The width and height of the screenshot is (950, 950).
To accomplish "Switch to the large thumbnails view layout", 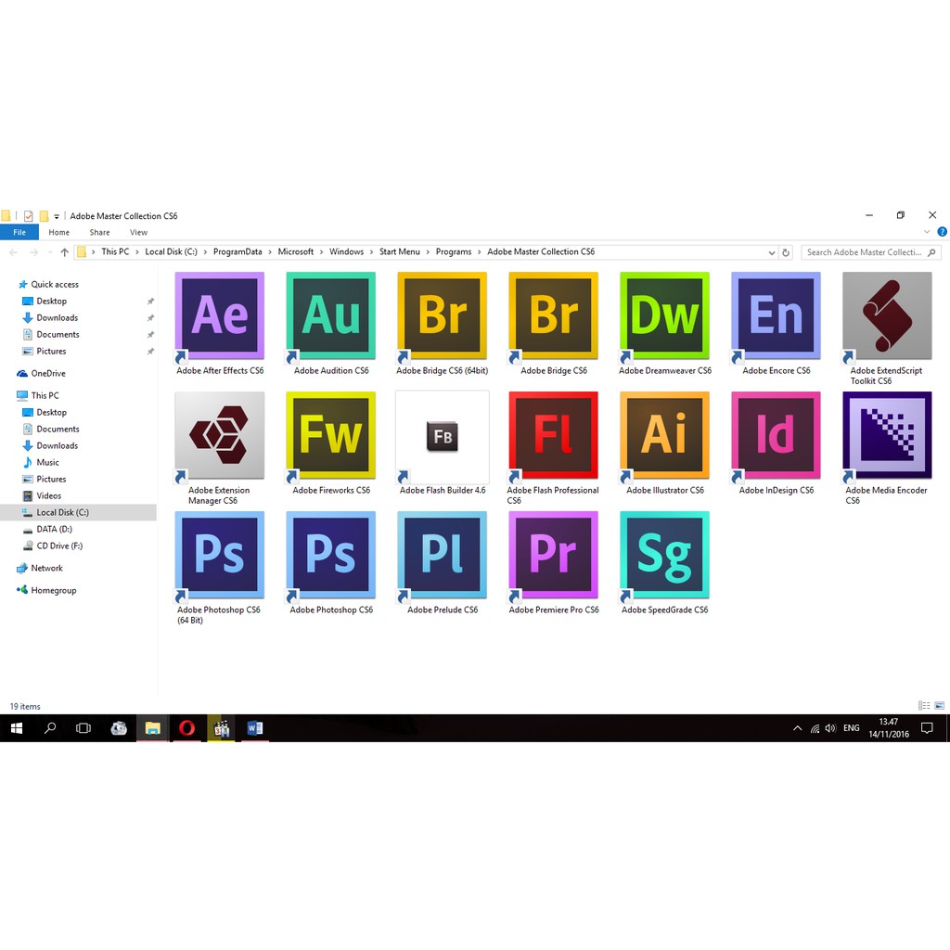I will [x=939, y=706].
